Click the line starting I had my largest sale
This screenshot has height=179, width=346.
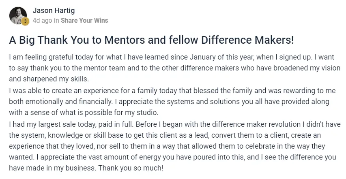pos(175,124)
